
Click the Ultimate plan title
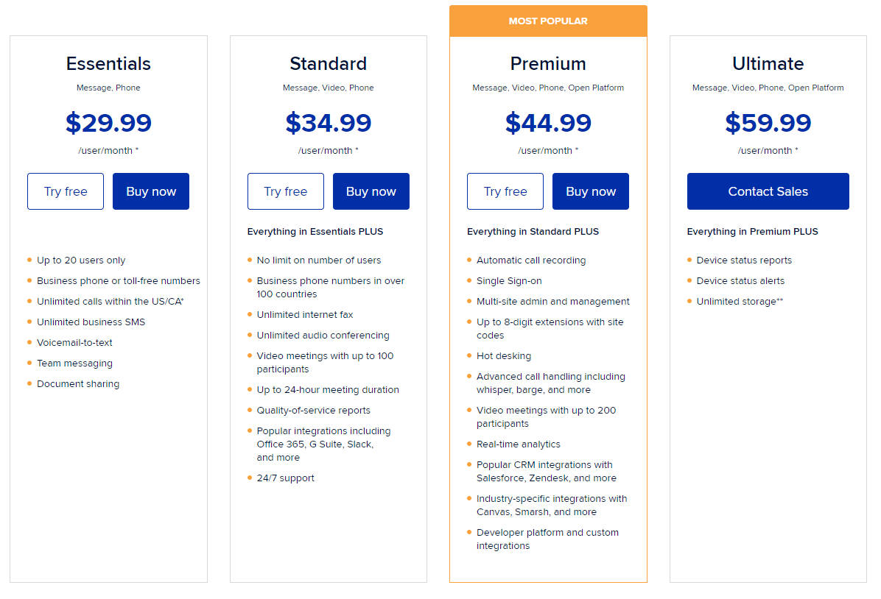pos(768,64)
